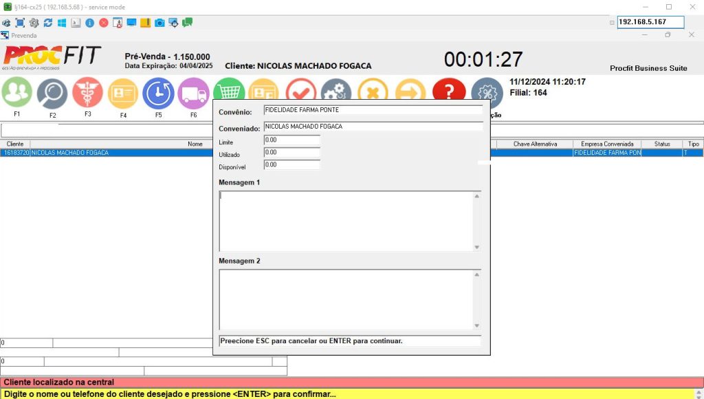Click Mensagem 1 scrollbar up arrow
The height and width of the screenshot is (399, 704).
pyautogui.click(x=477, y=196)
